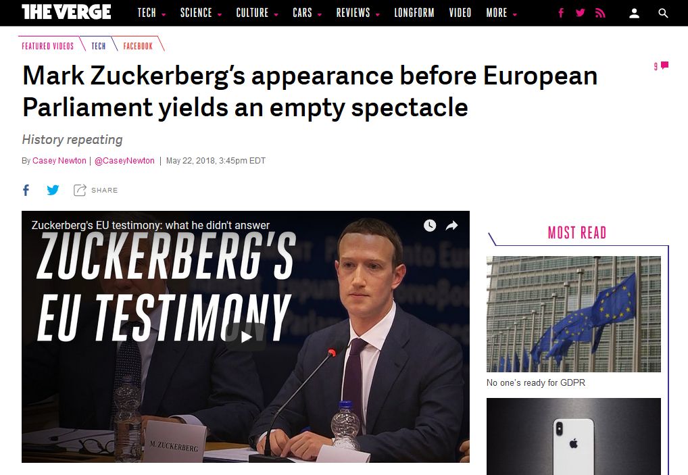
Task: Open the comments bubble icon showing 9
Action: 661,66
